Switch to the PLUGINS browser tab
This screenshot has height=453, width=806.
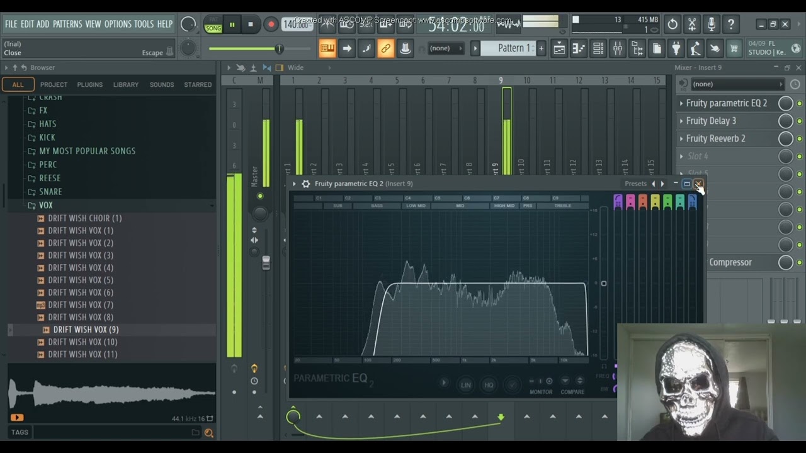tap(90, 84)
